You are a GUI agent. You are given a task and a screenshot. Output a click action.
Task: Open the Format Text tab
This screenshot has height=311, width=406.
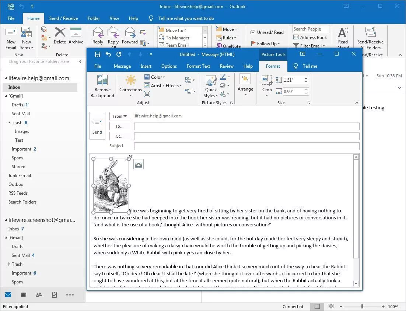pyautogui.click(x=198, y=66)
